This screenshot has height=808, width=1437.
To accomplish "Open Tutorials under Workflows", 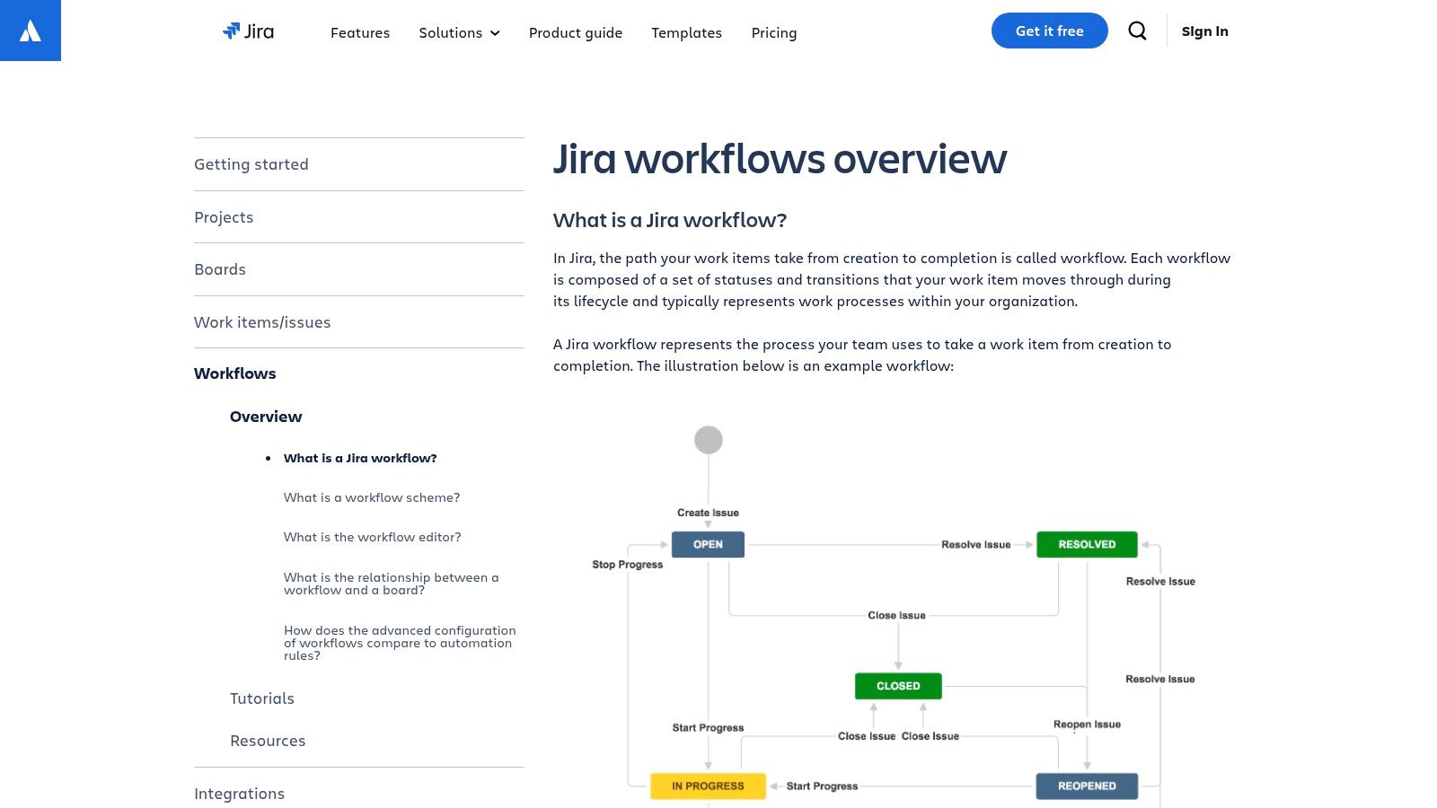I will pos(262,698).
